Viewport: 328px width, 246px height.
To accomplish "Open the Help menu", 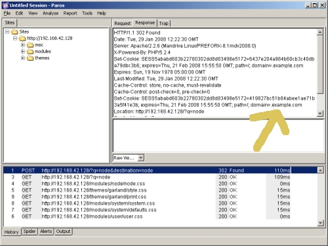I will [102, 13].
